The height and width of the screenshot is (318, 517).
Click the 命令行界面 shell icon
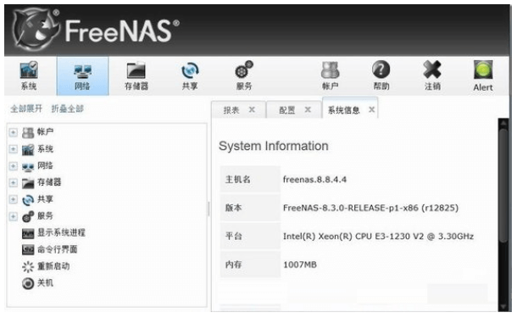[x=28, y=249]
